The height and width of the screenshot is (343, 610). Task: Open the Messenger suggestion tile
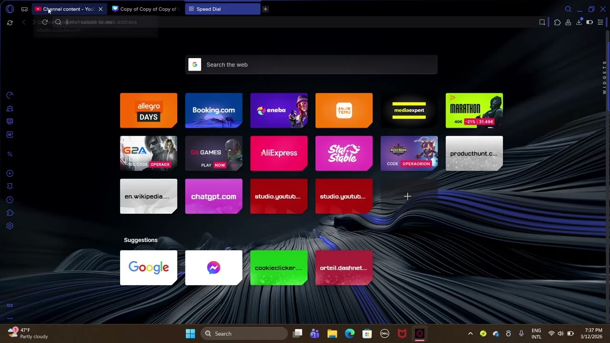pyautogui.click(x=213, y=268)
